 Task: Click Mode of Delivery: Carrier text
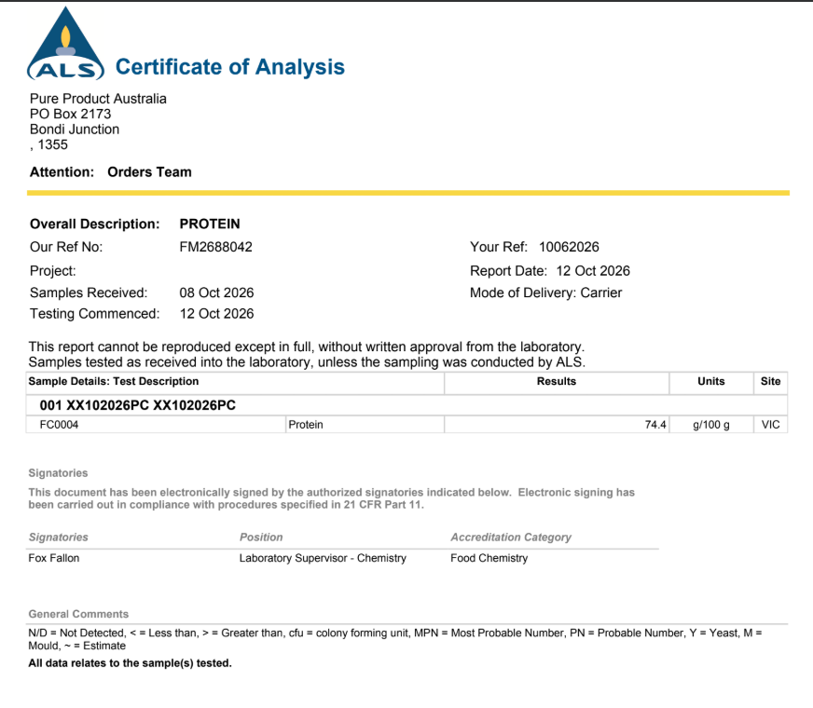[545, 293]
